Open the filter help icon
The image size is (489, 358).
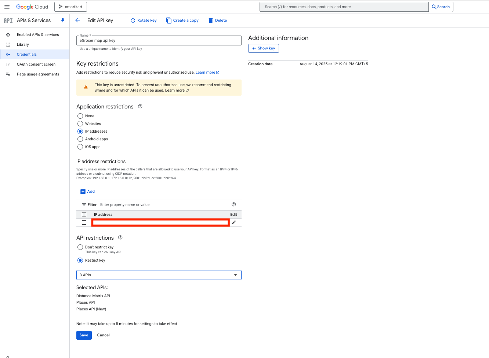click(x=234, y=204)
